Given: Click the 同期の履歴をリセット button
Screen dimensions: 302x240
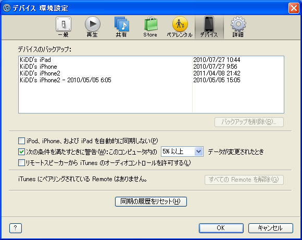Looking at the screenshot, I should (x=151, y=201).
